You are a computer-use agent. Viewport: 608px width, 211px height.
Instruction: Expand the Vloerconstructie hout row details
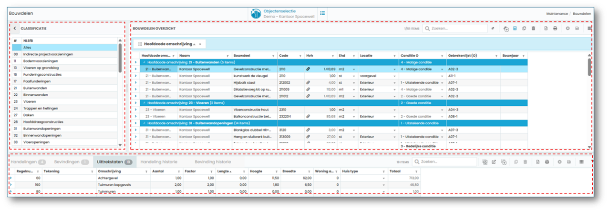tap(136, 109)
